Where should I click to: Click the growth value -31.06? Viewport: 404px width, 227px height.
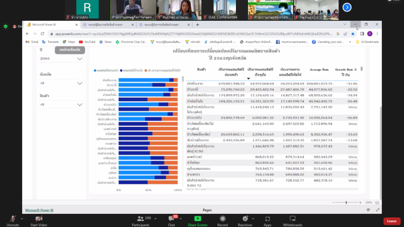click(352, 83)
